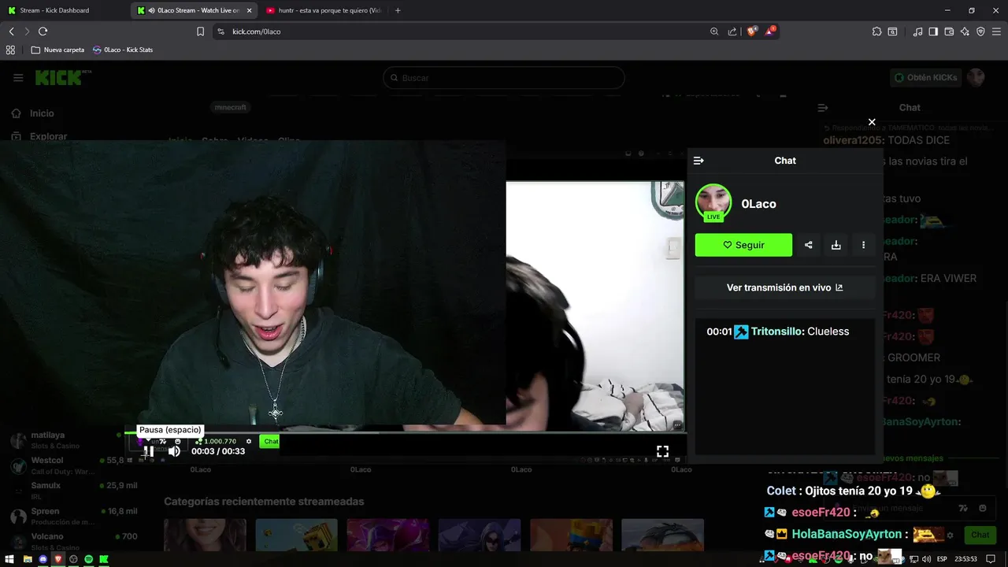Image resolution: width=1008 pixels, height=567 pixels.
Task: Open the Windows notification center
Action: [x=991, y=559]
